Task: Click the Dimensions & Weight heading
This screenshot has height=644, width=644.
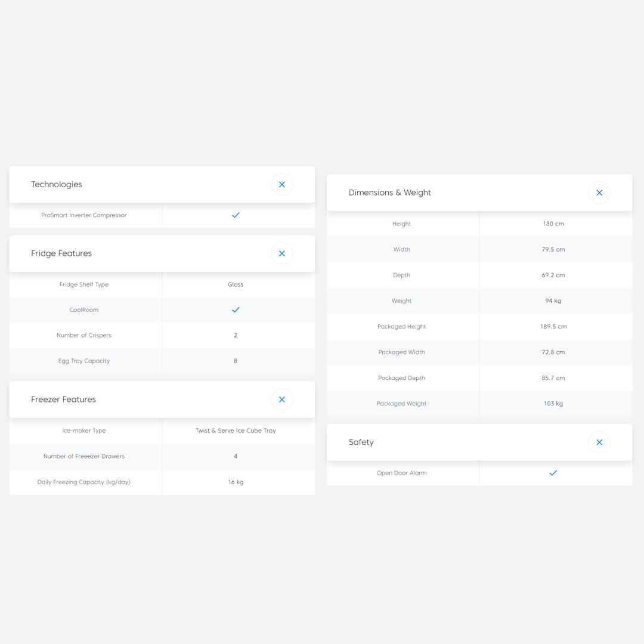Action: 390,193
